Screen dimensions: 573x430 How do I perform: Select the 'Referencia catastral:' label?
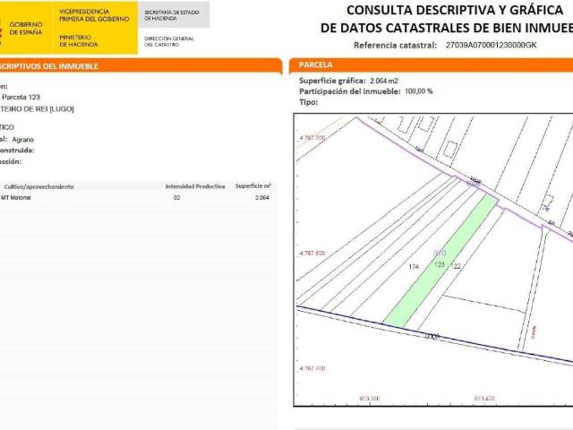pos(395,46)
